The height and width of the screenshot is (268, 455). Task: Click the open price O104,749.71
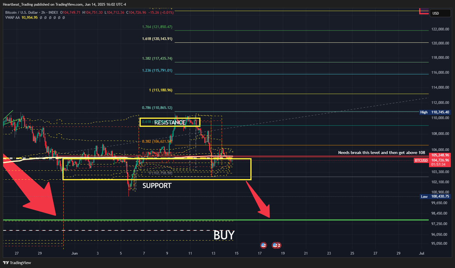coord(71,13)
